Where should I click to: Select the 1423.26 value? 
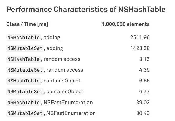140,48
